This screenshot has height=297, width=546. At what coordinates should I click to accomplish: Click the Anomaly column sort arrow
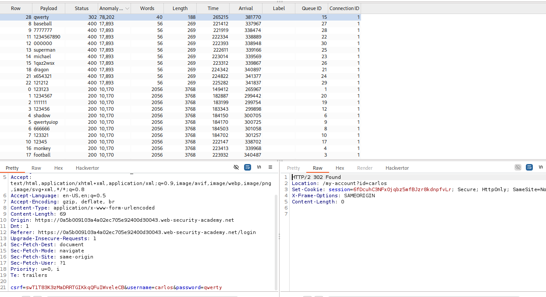point(128,8)
